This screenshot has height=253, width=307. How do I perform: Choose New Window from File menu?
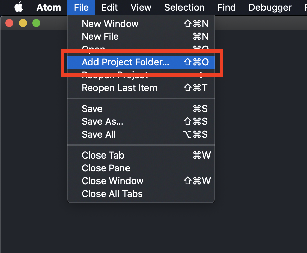(x=141, y=24)
